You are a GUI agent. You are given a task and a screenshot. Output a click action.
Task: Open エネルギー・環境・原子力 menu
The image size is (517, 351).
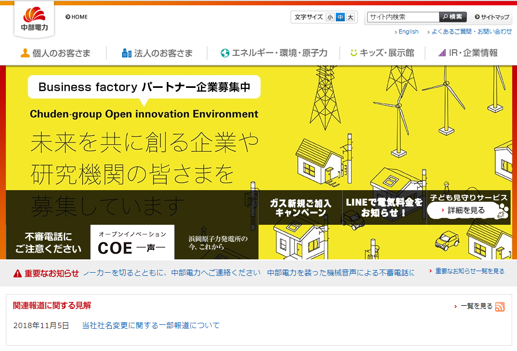point(273,53)
